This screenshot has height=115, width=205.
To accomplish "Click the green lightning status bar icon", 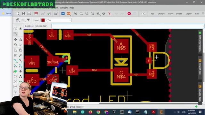I will click(x=196, y=107).
